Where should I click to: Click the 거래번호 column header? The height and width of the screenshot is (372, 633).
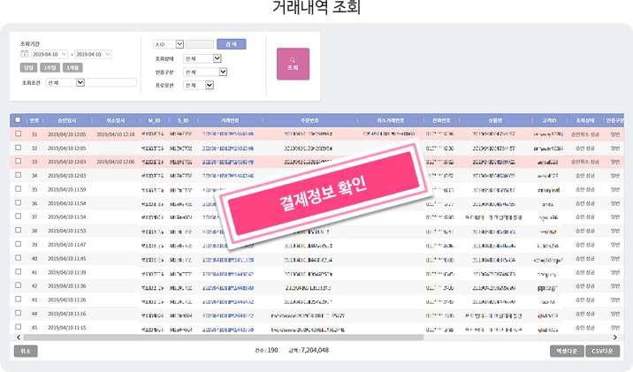pos(230,121)
